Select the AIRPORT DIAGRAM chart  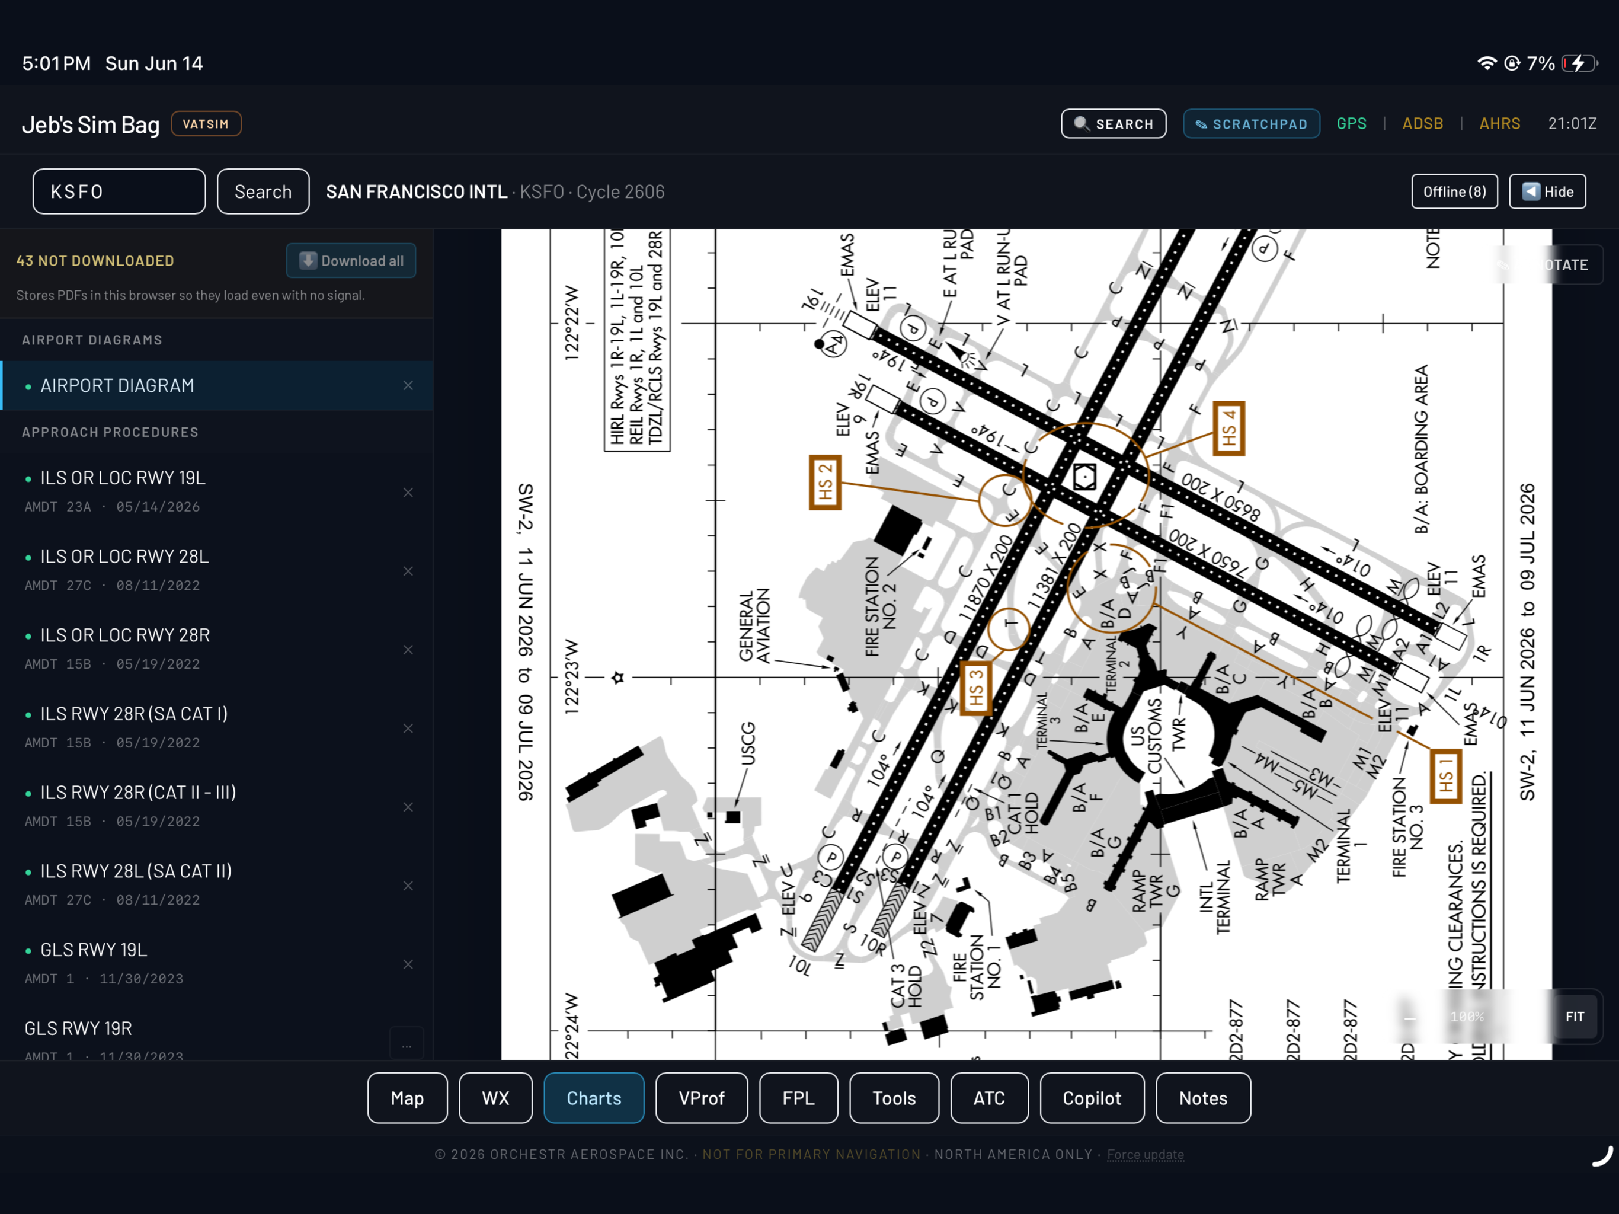(x=217, y=385)
